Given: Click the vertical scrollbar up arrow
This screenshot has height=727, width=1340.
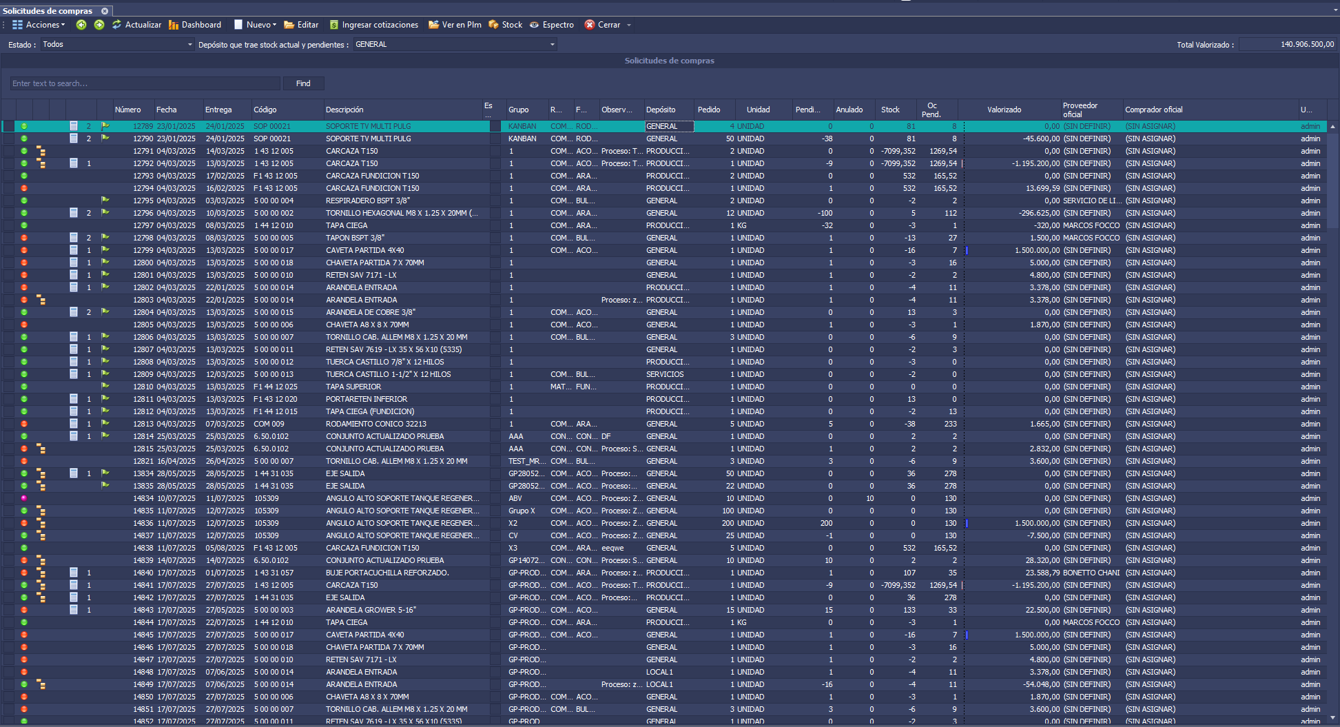Looking at the screenshot, I should click(x=1333, y=127).
